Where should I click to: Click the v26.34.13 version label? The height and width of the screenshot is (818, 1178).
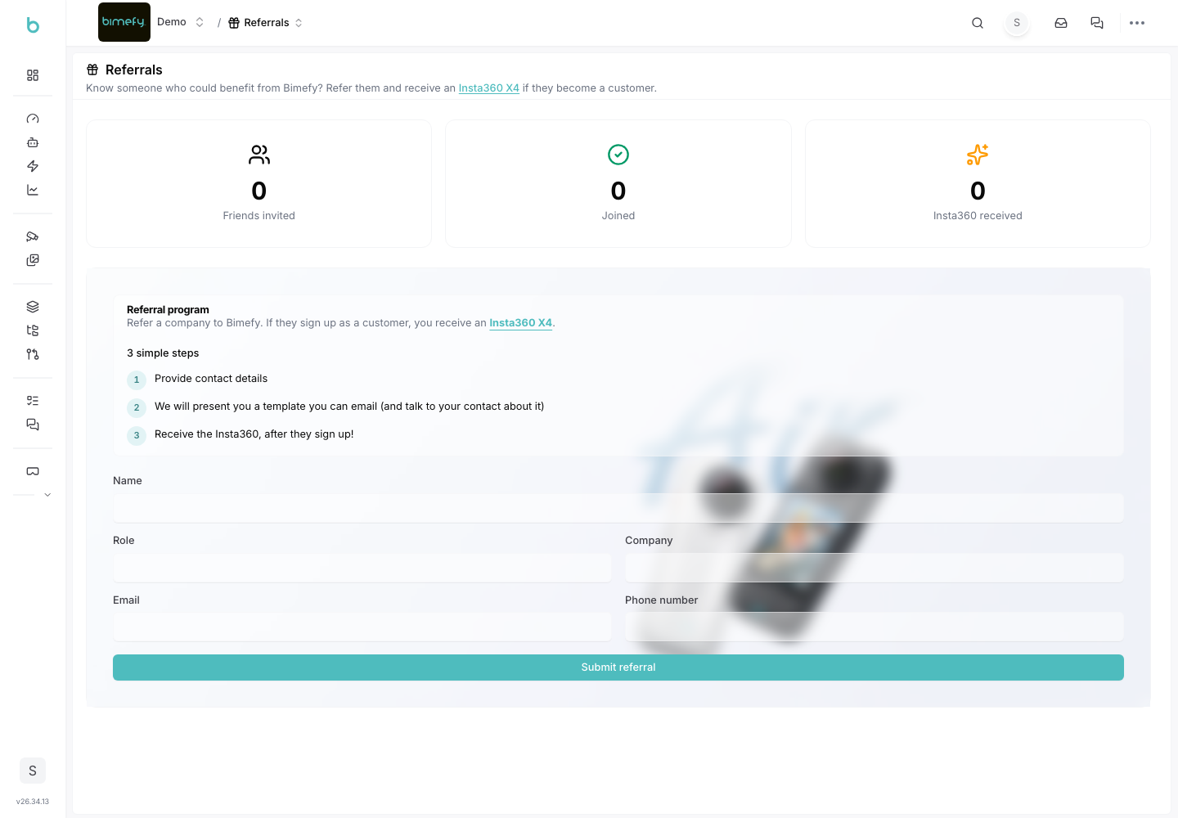pyautogui.click(x=33, y=802)
